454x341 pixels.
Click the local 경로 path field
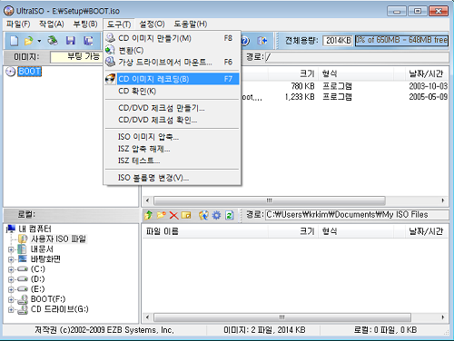coord(357,215)
